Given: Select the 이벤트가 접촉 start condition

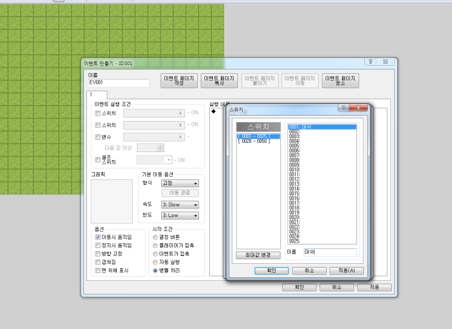Looking at the screenshot, I should coord(155,254).
